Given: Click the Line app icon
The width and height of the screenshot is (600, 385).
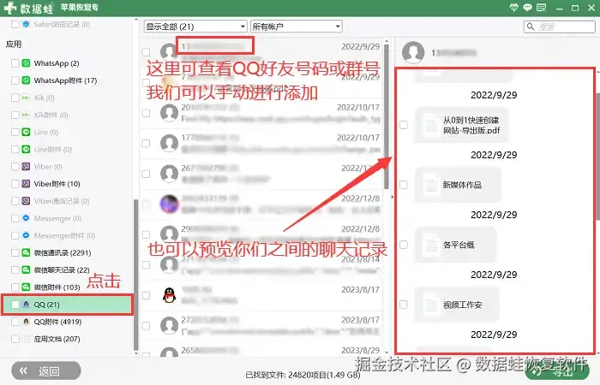Looking at the screenshot, I should click(x=26, y=132).
